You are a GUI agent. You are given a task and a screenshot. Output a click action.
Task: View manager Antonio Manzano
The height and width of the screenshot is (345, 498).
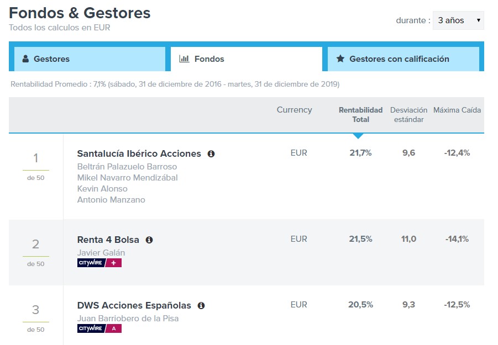(x=111, y=200)
